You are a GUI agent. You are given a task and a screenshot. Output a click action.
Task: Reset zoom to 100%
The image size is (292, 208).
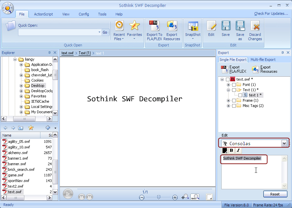195,197
